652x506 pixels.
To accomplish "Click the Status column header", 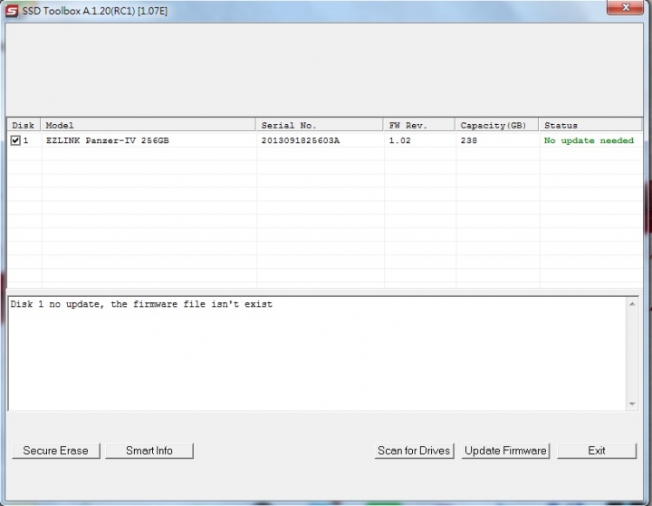I will pyautogui.click(x=590, y=125).
